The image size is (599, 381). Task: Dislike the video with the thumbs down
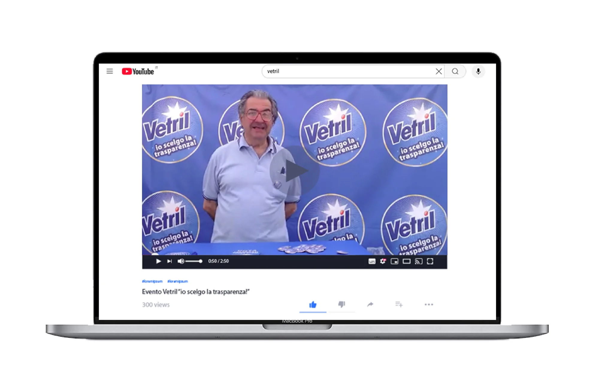[341, 304]
